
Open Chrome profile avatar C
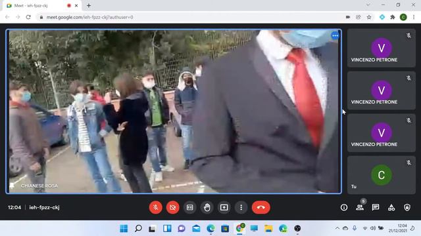click(x=403, y=17)
